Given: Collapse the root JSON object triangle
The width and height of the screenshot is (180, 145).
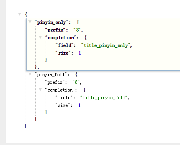Looking at the screenshot, I should 20,14.
